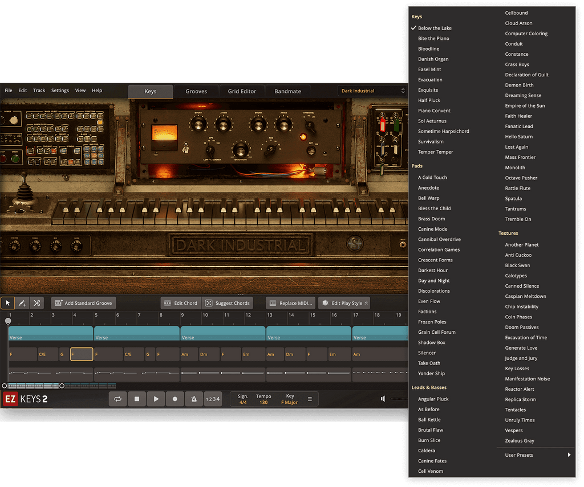Viewport: 584px width, 487px height.
Task: Choose the Another Planet texture preset
Action: pos(522,245)
